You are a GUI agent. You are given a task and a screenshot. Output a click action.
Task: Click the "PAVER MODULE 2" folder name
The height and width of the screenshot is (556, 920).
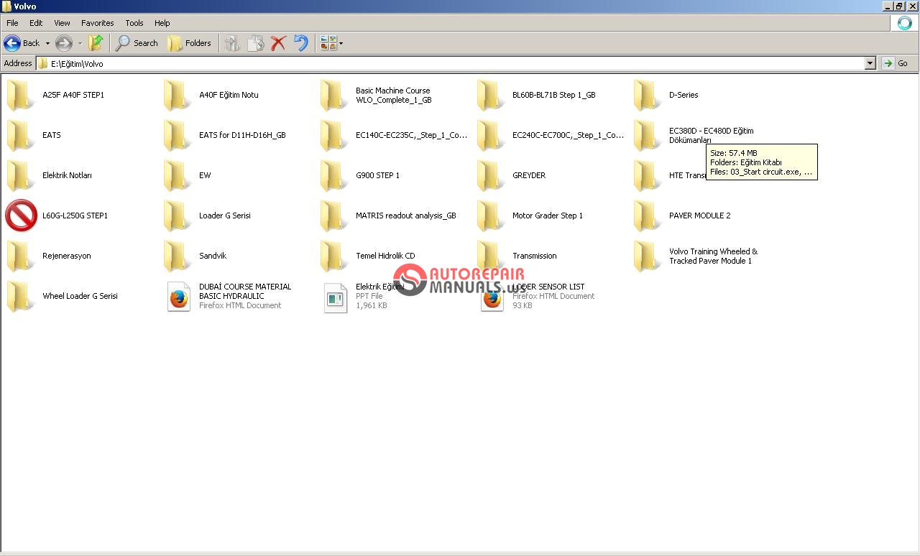[699, 216]
